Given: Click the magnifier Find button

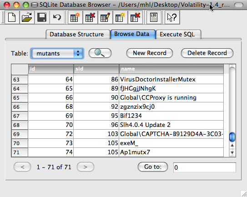Looking at the screenshot, I should pos(100,53).
